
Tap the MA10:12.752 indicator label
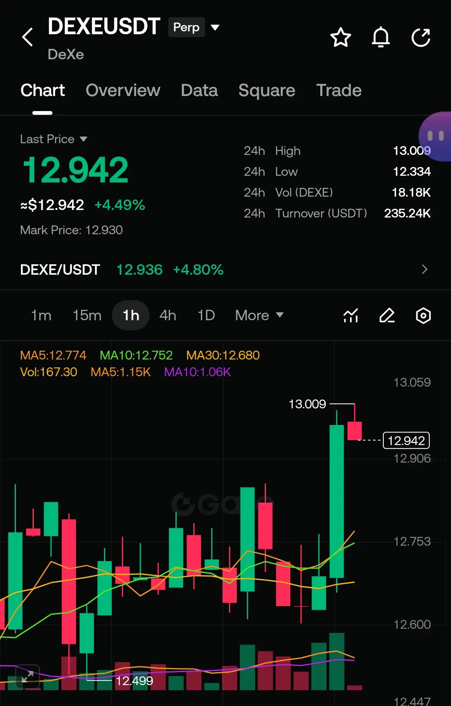136,355
